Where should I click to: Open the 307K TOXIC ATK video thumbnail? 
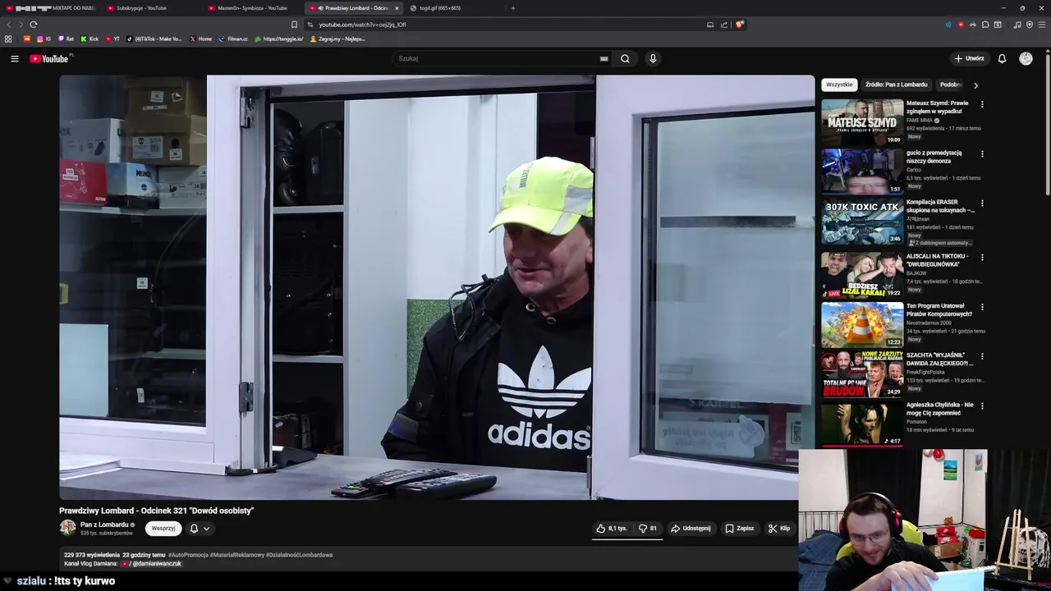point(862,221)
